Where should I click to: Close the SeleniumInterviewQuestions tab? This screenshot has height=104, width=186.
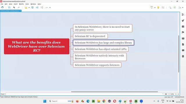point(20,11)
